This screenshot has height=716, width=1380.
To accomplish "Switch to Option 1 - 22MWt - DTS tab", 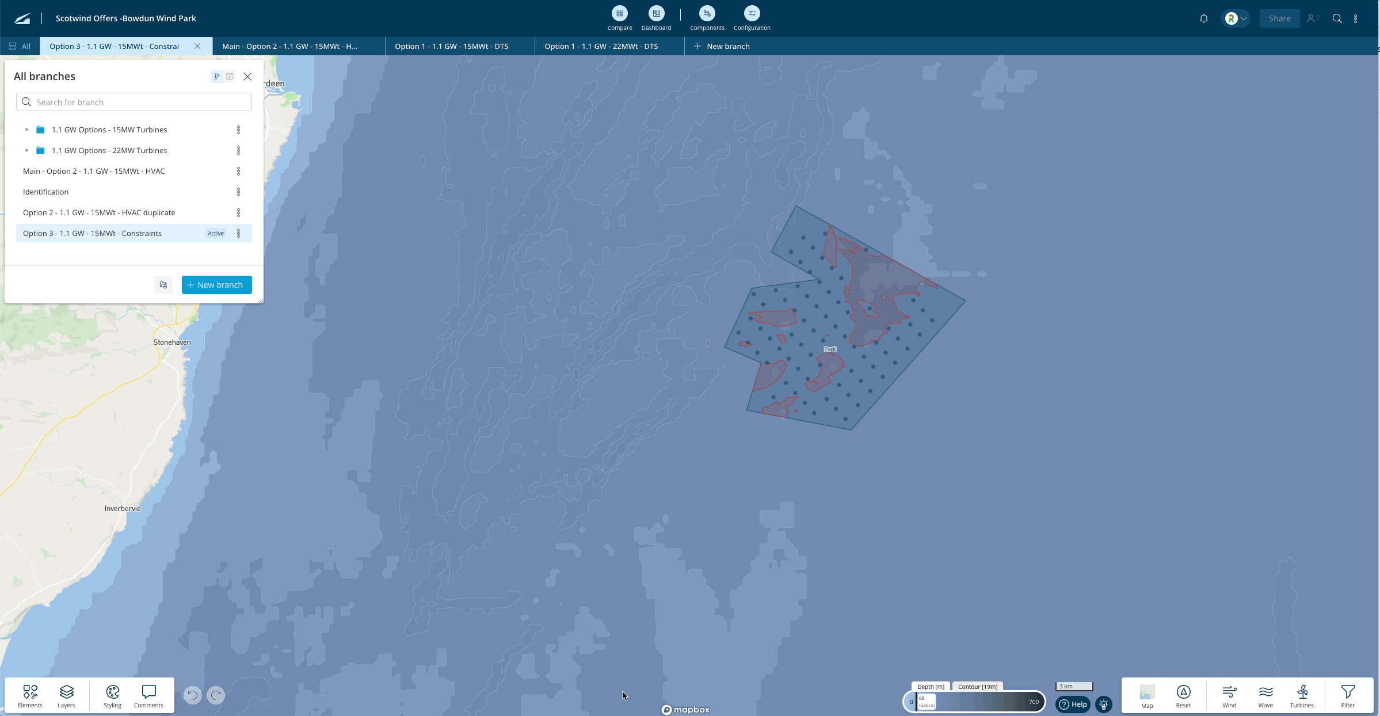I will pyautogui.click(x=601, y=46).
